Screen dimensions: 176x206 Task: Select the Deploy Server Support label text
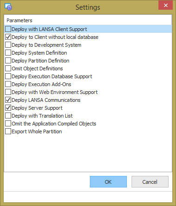pos(37,108)
